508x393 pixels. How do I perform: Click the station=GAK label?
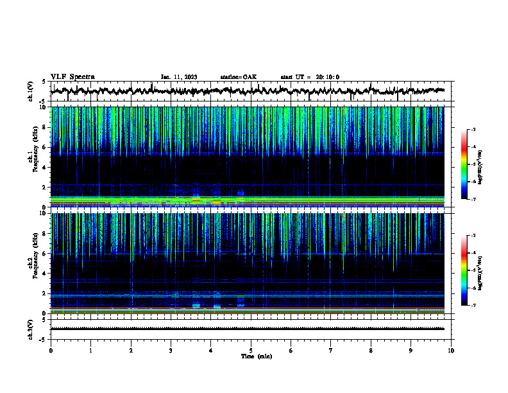[239, 77]
